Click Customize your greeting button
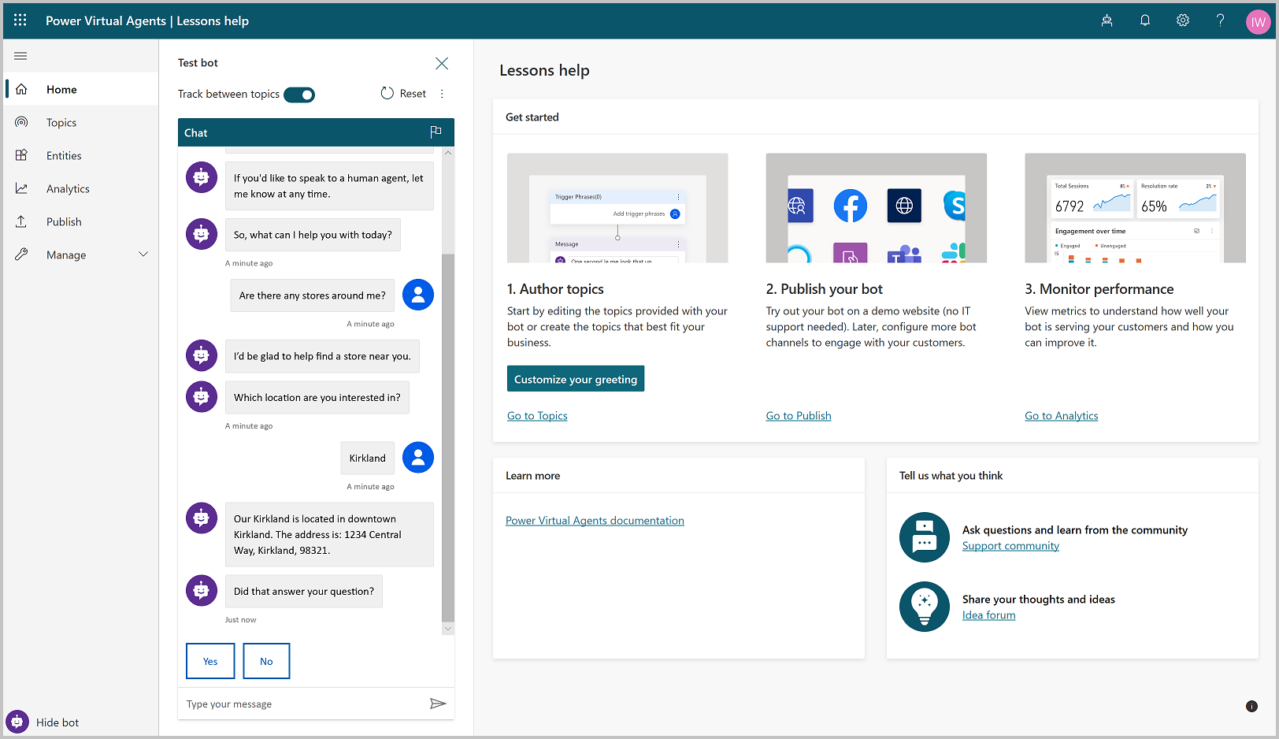1279x739 pixels. pyautogui.click(x=575, y=379)
